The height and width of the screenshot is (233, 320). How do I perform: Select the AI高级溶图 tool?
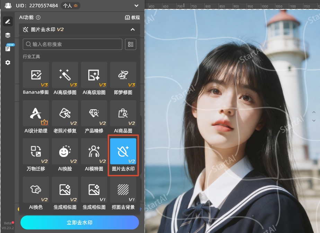click(x=94, y=74)
